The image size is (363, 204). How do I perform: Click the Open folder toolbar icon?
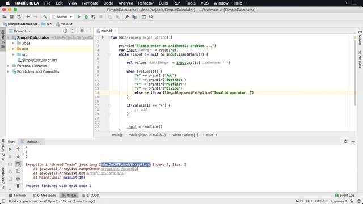pyautogui.click(x=4, y=16)
